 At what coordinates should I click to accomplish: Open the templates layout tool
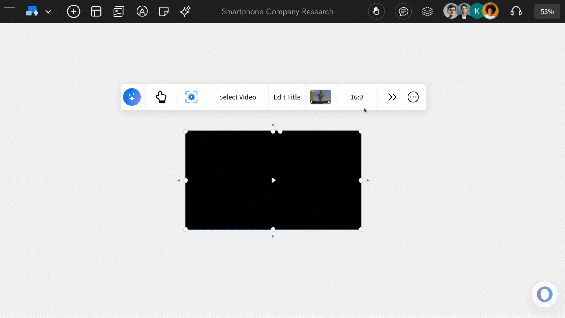point(96,11)
